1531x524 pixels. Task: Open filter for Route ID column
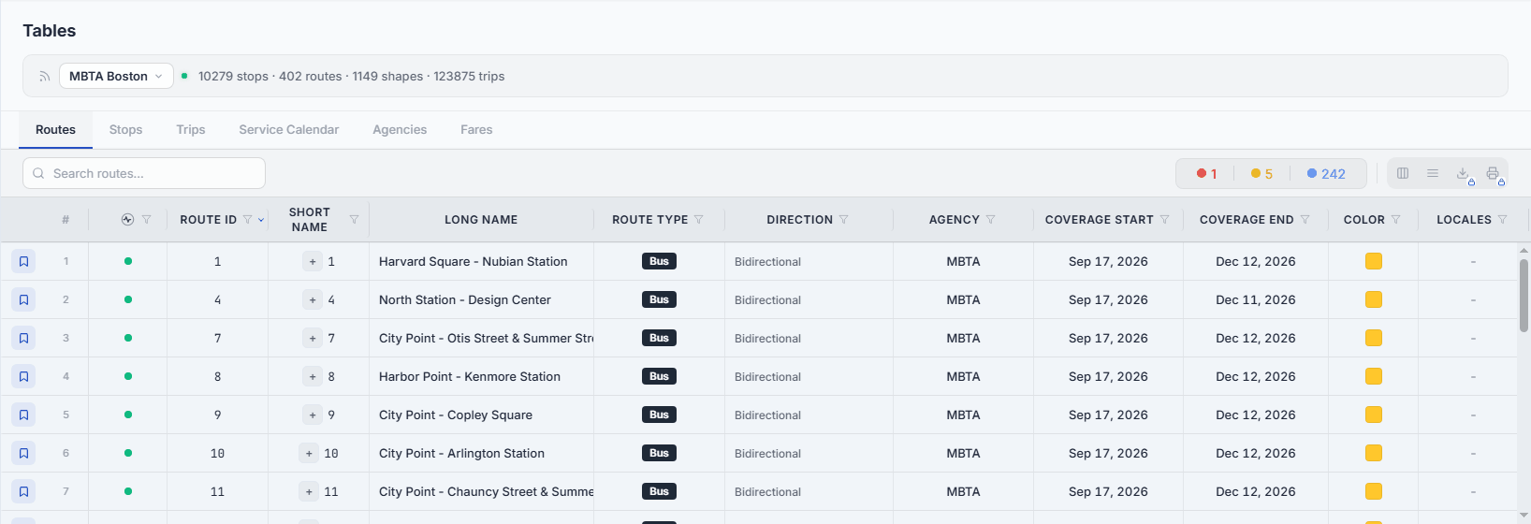click(x=247, y=220)
